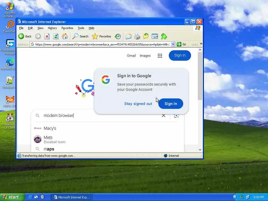Image resolution: width=268 pixels, height=201 pixels.
Task: Print the page with the printer icon
Action: click(x=137, y=36)
